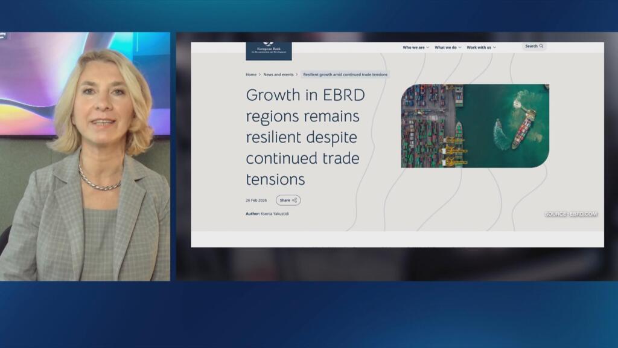
Task: Select the Resilient growth breadcrumb item
Action: tap(345, 74)
